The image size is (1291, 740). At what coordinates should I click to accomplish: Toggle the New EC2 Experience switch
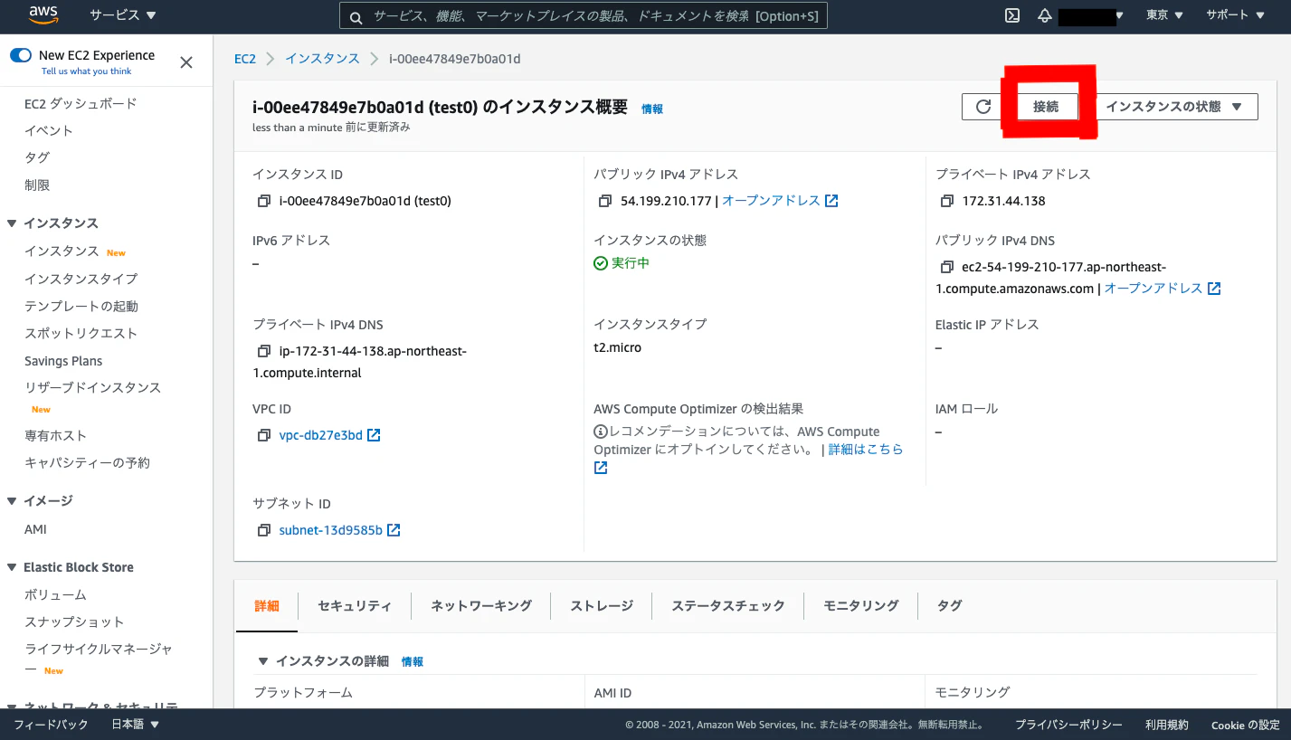point(21,55)
